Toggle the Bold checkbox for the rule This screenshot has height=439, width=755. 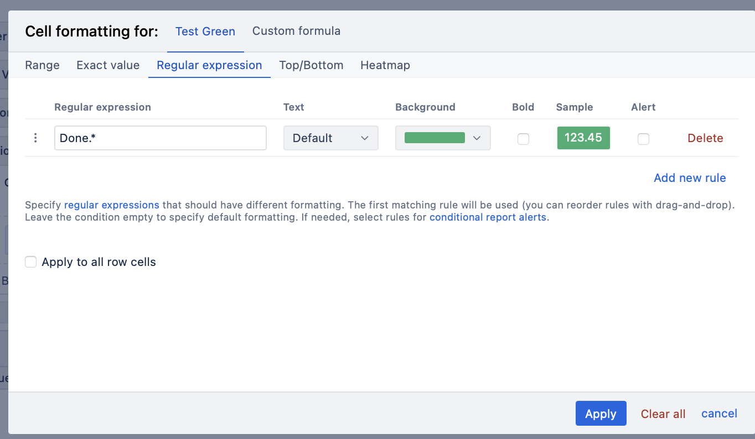tap(523, 139)
